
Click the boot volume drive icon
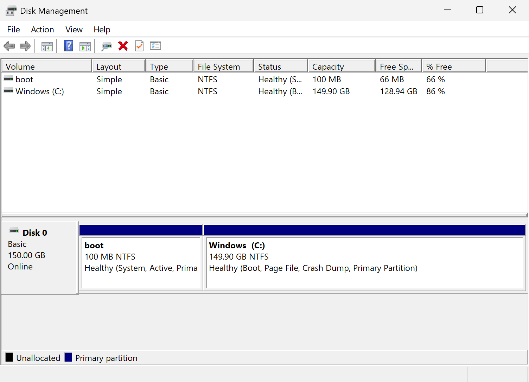pos(8,79)
